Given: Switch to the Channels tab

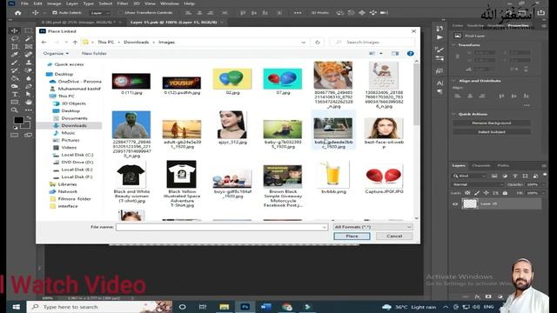Looking at the screenshot, I should [481, 166].
